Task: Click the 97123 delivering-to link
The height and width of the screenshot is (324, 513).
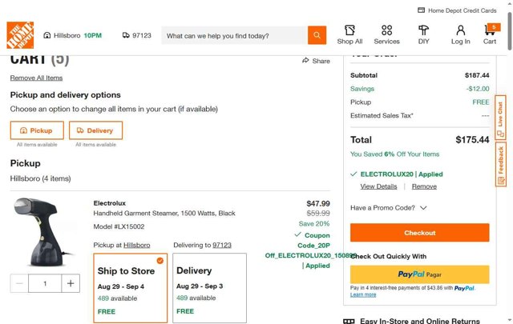Action: point(222,245)
